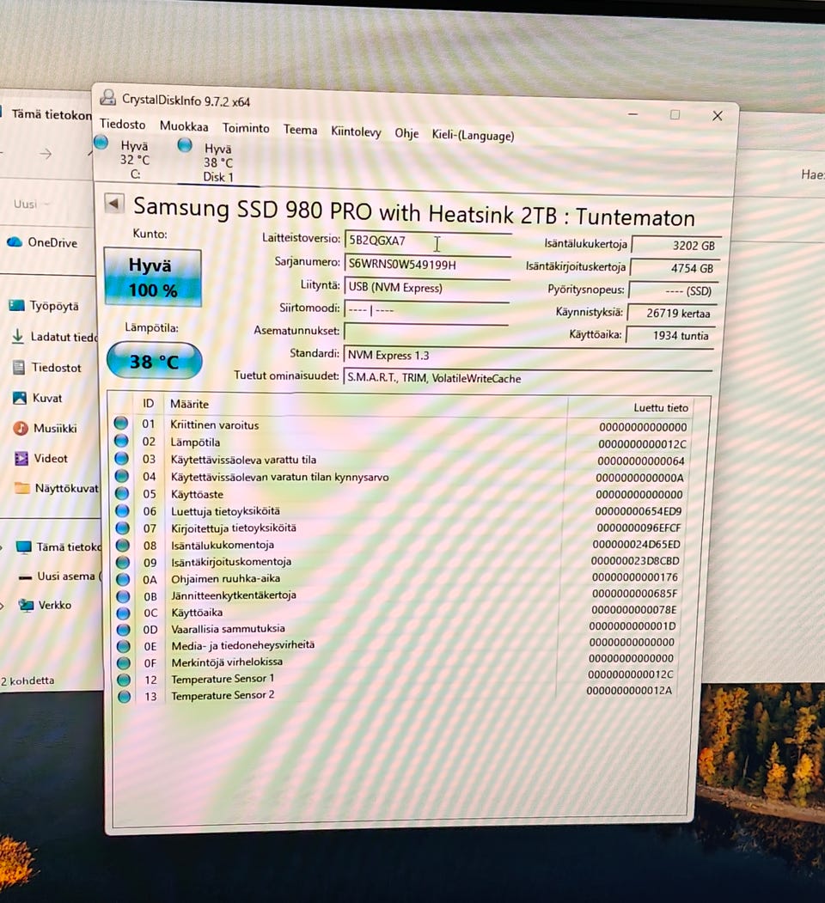Click the ID column header
This screenshot has height=903, width=825.
click(x=149, y=404)
